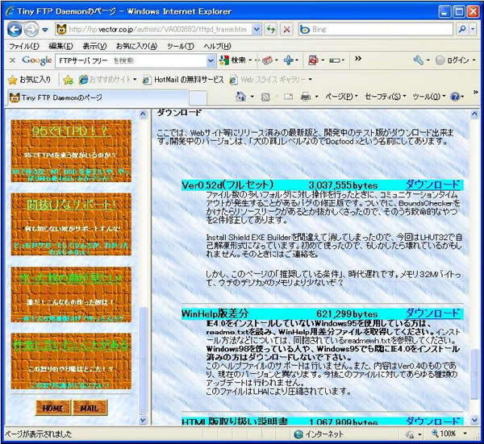Click ダウンロード link for WinHelp版差分
The width and height of the screenshot is (484, 444).
(432, 313)
